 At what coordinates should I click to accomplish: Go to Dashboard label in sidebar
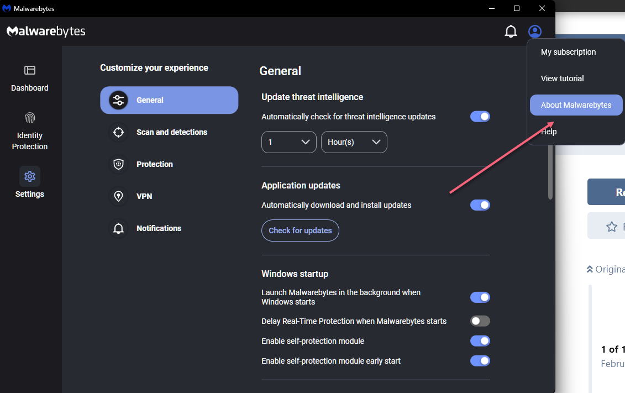[x=30, y=88]
